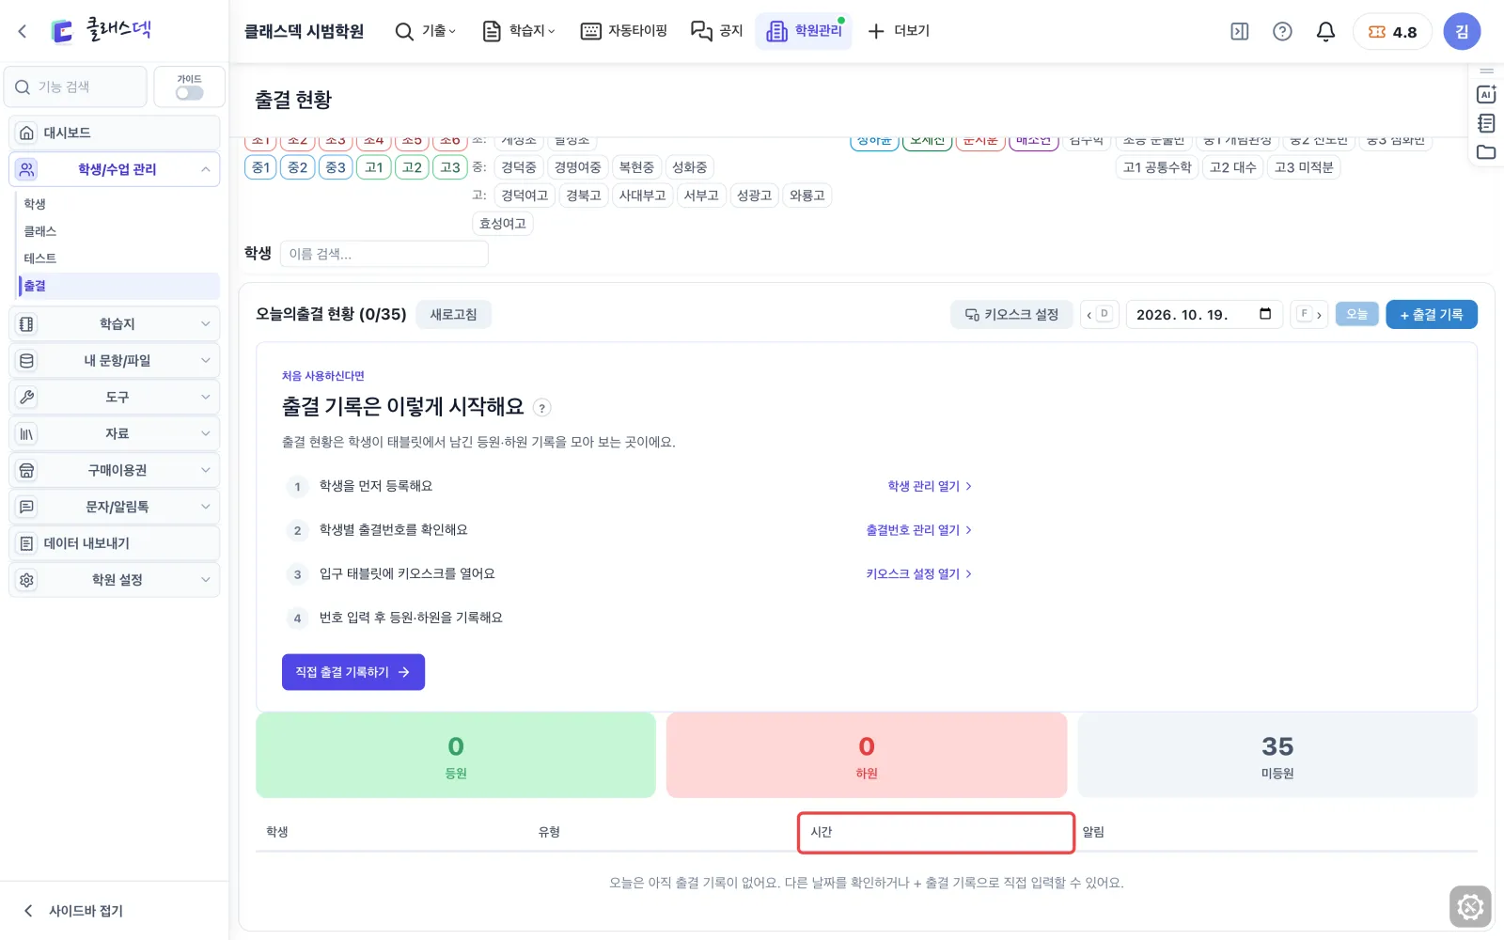Collapse the 학생/수업 관리 section
The width and height of the screenshot is (1504, 940).
click(x=115, y=169)
